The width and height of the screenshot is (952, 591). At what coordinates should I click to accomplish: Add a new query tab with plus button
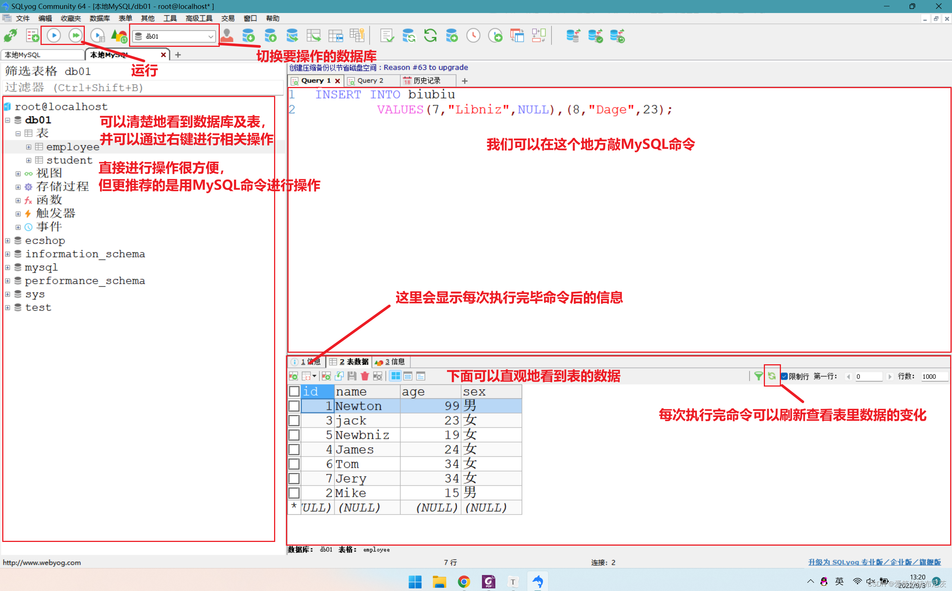[464, 81]
